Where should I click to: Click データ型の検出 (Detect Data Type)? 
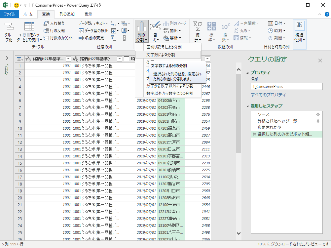point(94,30)
